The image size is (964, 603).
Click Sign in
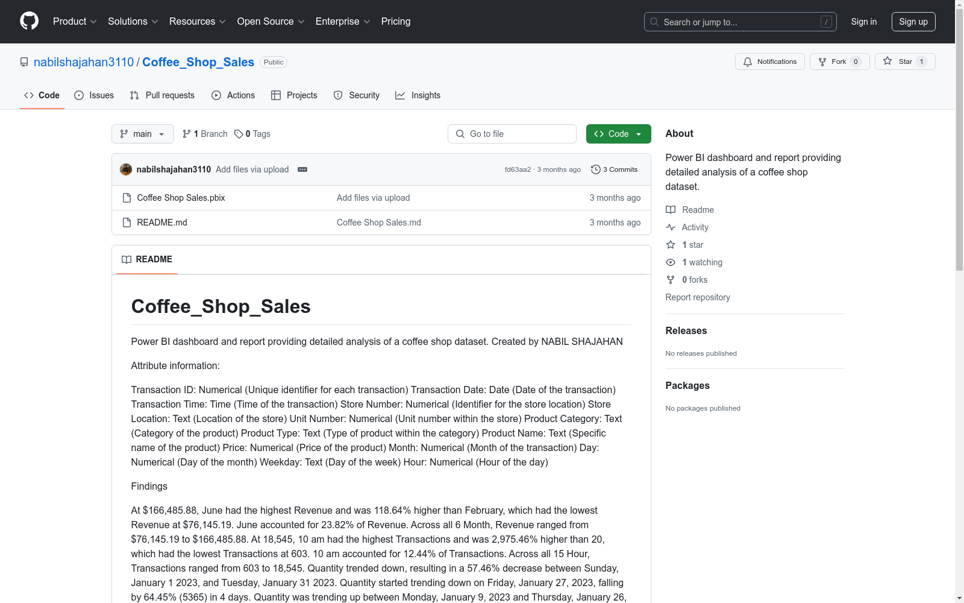[x=864, y=22]
